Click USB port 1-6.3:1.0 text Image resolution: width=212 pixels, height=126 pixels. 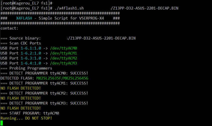click(x=31, y=58)
